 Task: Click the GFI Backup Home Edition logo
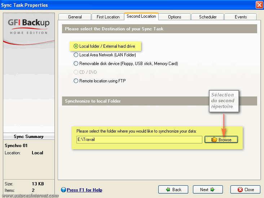point(29,26)
